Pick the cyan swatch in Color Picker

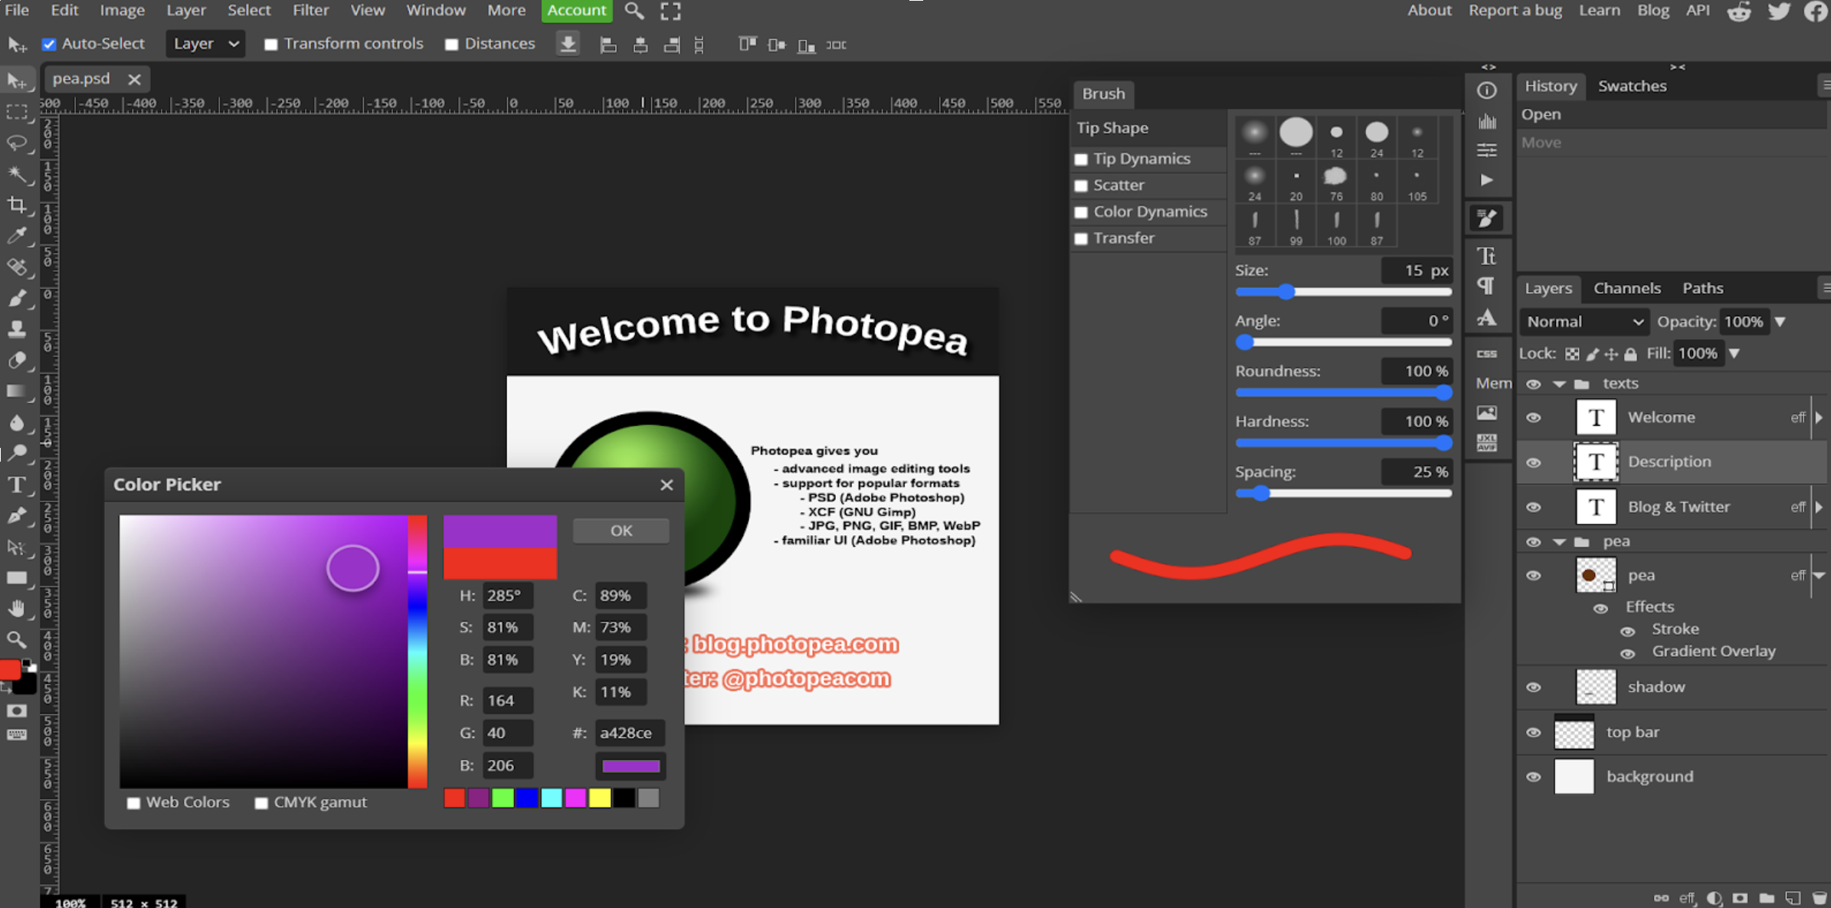[551, 799]
